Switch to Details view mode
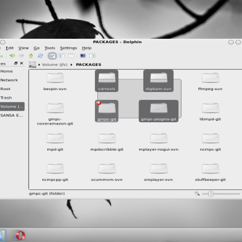This screenshot has width=242, height=242. (x=62, y=56)
